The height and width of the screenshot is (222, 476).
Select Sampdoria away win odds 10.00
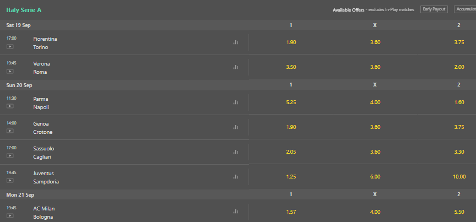(459, 176)
